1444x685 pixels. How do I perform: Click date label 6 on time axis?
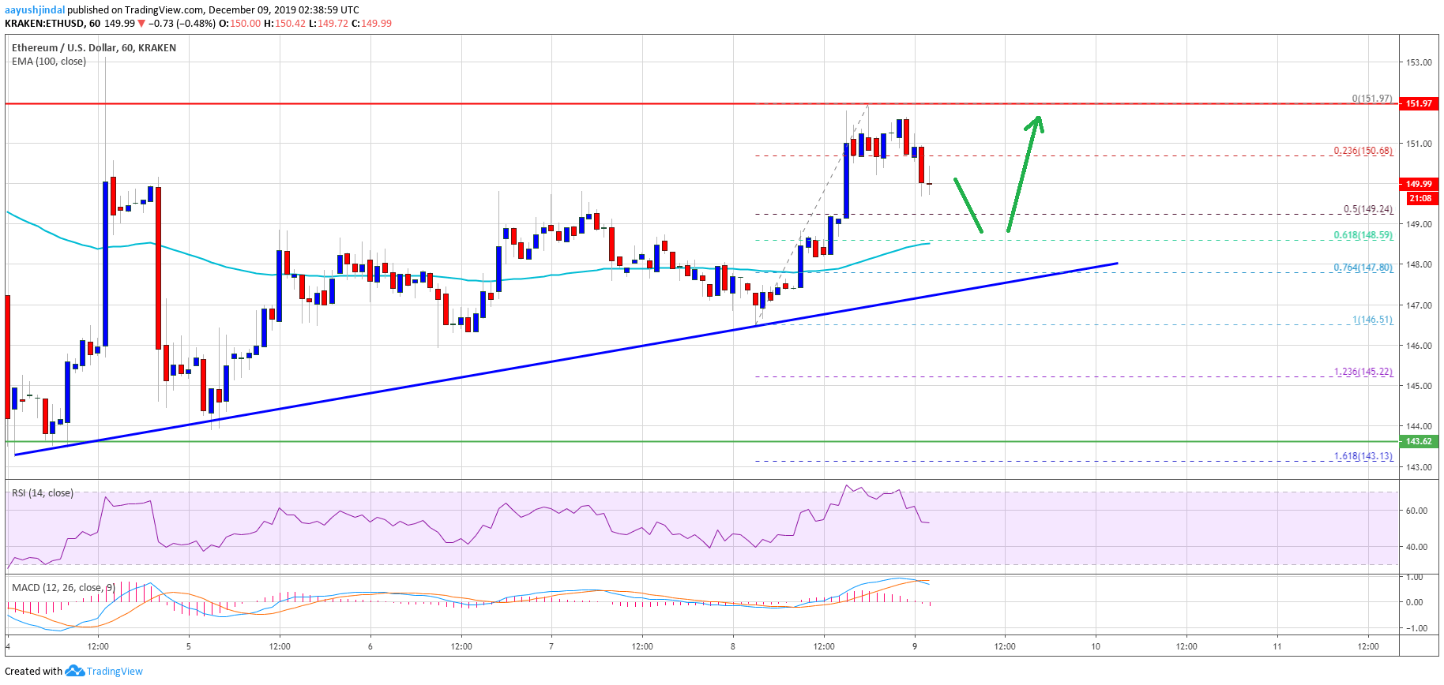(x=370, y=646)
